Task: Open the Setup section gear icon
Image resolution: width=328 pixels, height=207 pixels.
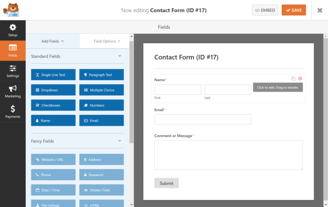Action: click(x=13, y=28)
